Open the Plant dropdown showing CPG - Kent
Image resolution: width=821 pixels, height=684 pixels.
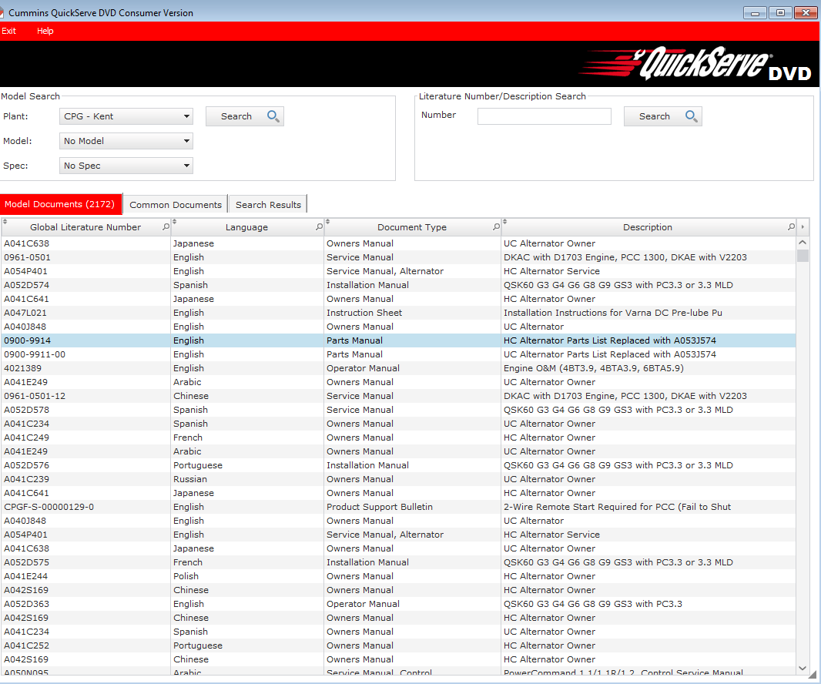pyautogui.click(x=126, y=116)
